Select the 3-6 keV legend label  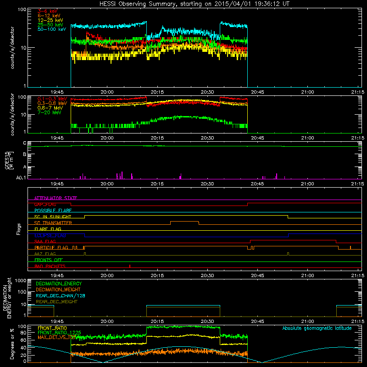[48, 11]
